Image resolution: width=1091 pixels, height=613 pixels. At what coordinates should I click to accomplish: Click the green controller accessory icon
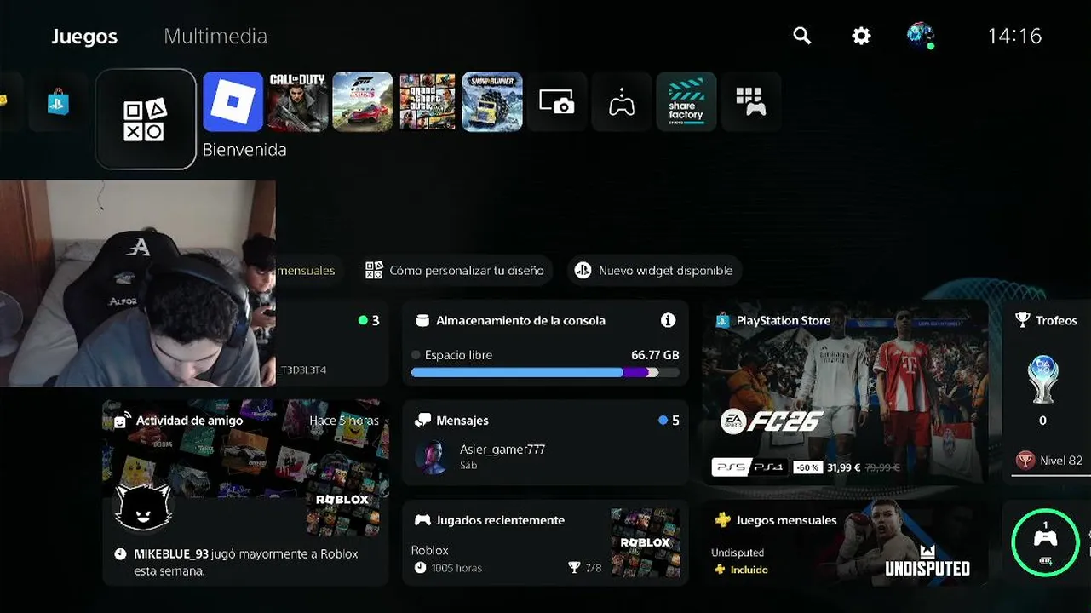coord(1045,541)
